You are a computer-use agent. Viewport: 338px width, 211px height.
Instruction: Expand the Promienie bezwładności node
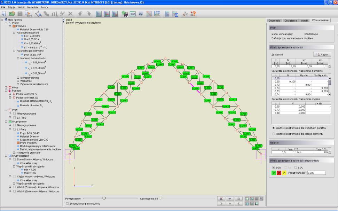point(18,84)
